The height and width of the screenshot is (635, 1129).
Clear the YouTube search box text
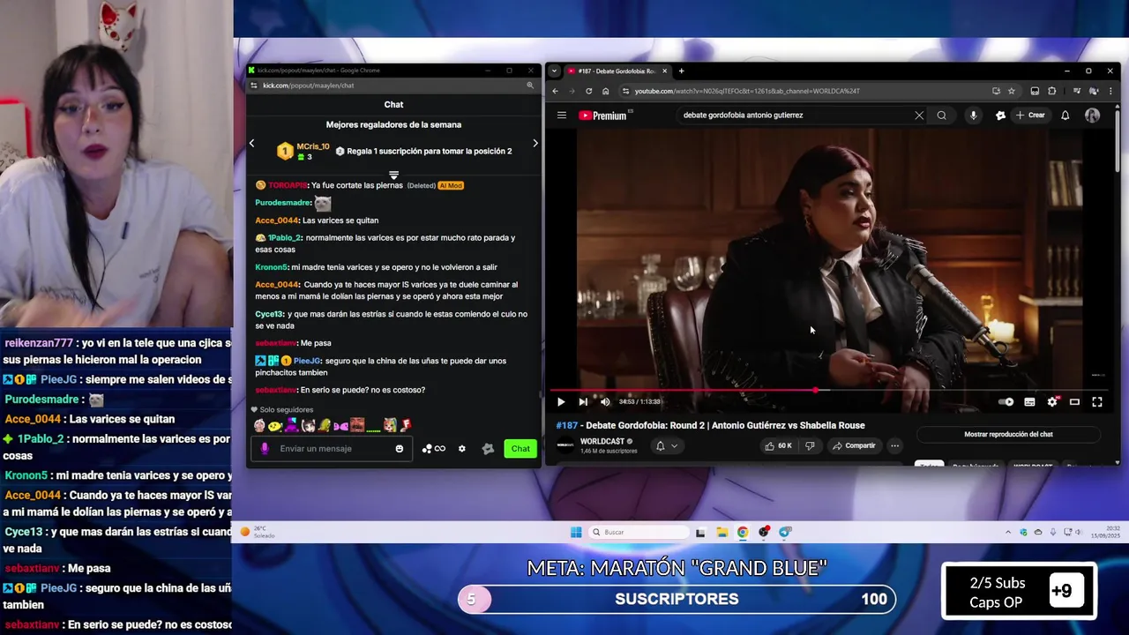pos(919,116)
